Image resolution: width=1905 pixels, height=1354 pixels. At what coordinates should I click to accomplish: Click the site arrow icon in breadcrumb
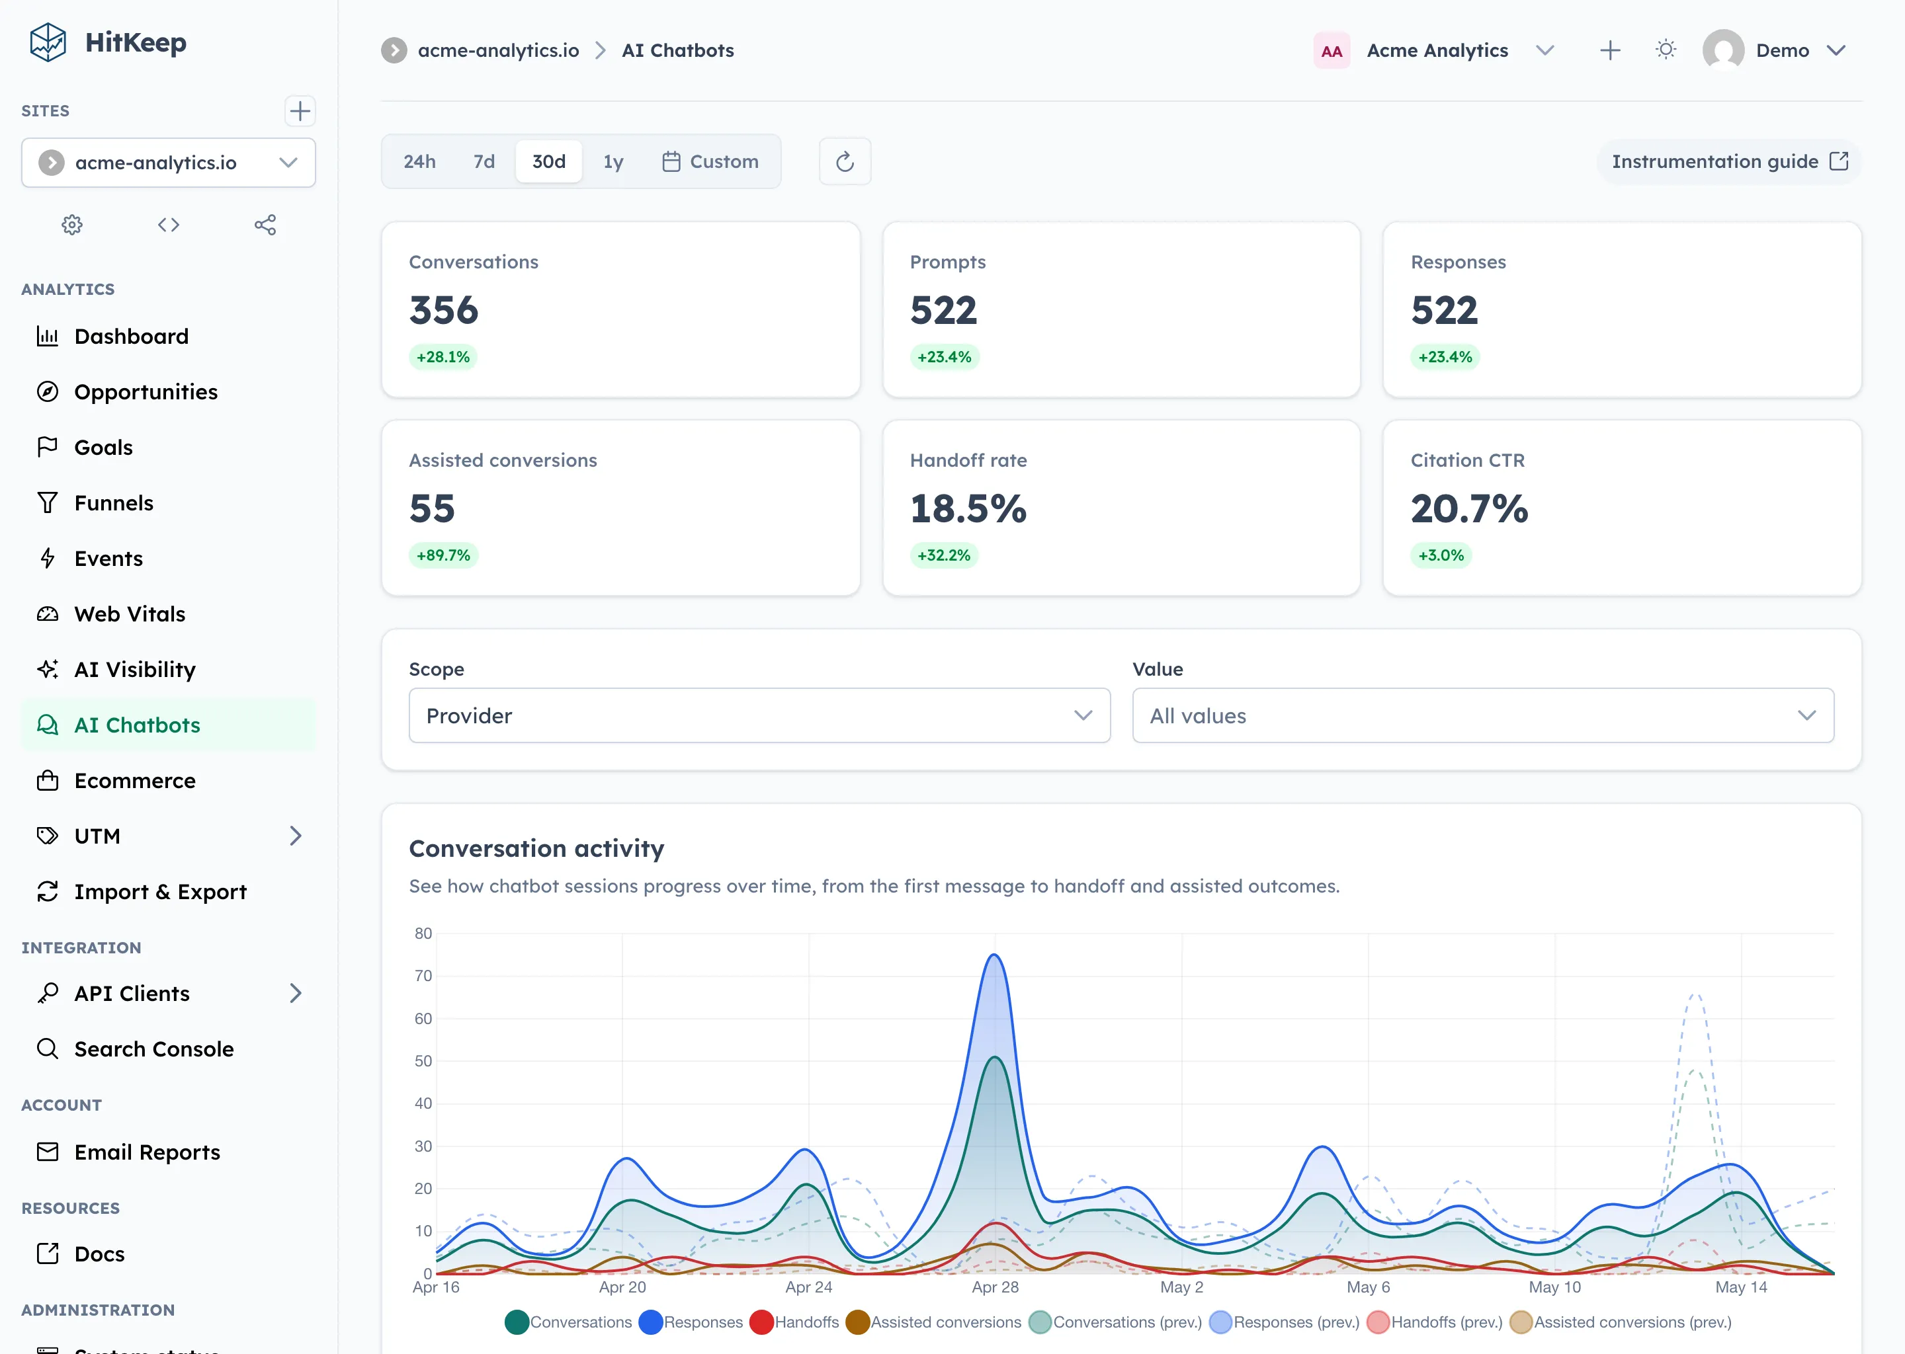[394, 50]
